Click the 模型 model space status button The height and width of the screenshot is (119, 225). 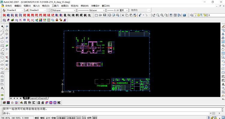95,118
